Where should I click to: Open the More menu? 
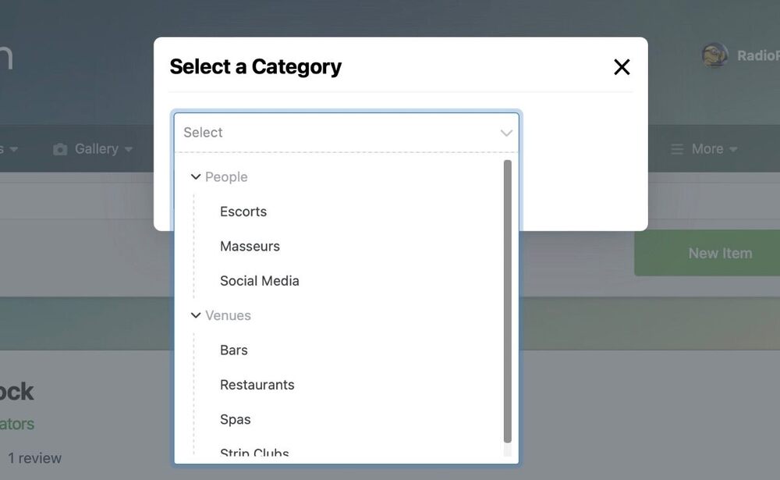pyautogui.click(x=707, y=148)
